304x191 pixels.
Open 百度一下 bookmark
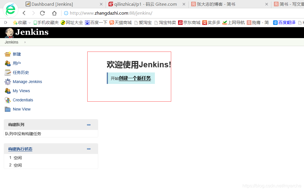96,23
